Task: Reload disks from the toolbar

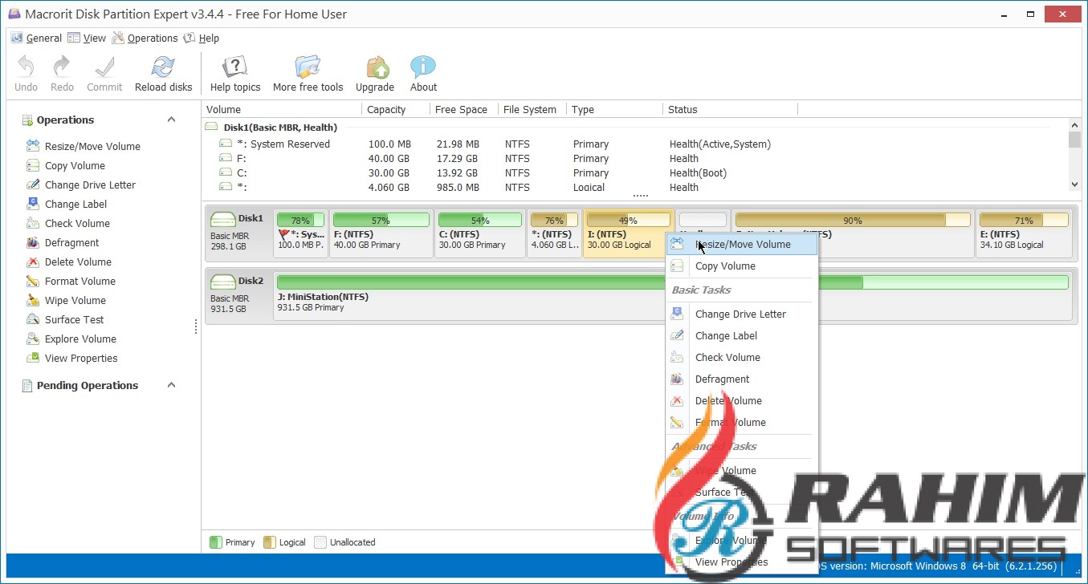Action: [x=163, y=74]
